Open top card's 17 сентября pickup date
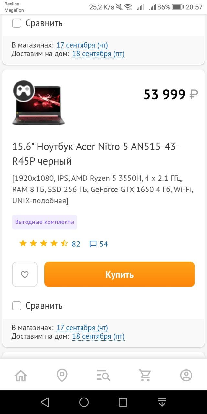Screen dimensions: 207x414 click(x=82, y=45)
